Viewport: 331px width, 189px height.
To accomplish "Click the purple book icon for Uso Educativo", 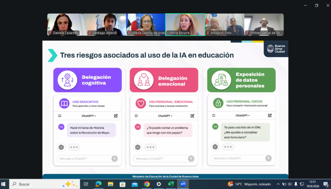I will click(64, 104).
